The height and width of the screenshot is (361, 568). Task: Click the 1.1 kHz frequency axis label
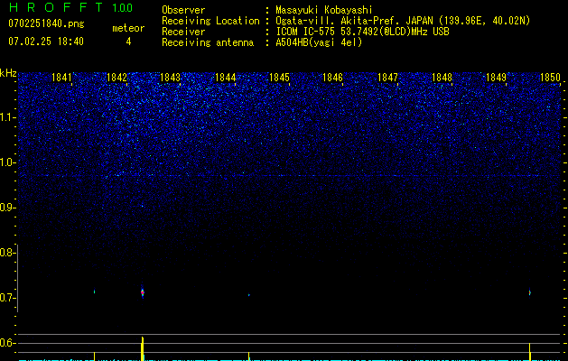6,117
